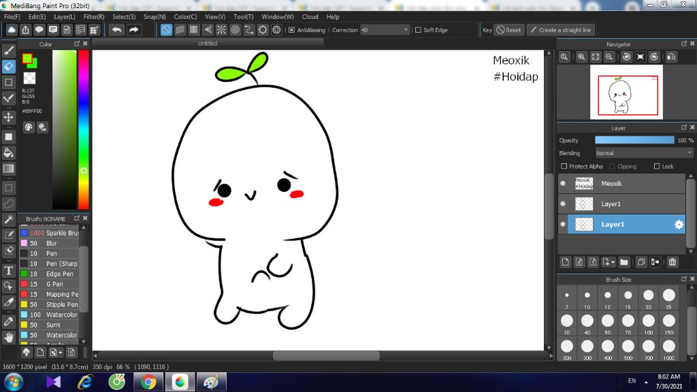This screenshot has height=392, width=697.
Task: Pick the Eyedropper tool
Action: [x=8, y=322]
